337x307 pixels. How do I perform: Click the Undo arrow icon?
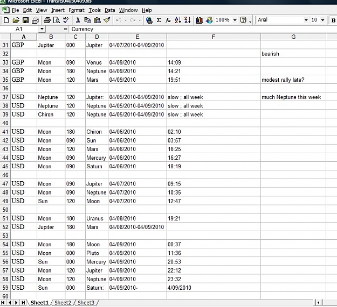click(x=119, y=20)
